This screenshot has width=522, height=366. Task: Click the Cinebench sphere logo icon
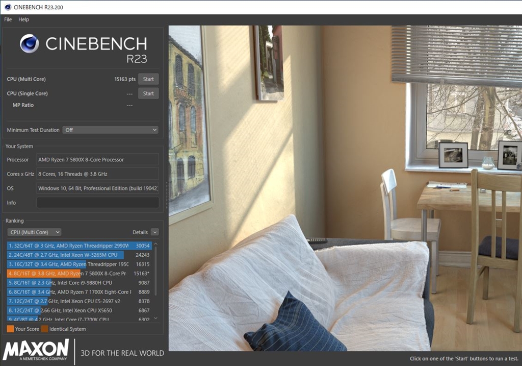click(x=29, y=44)
